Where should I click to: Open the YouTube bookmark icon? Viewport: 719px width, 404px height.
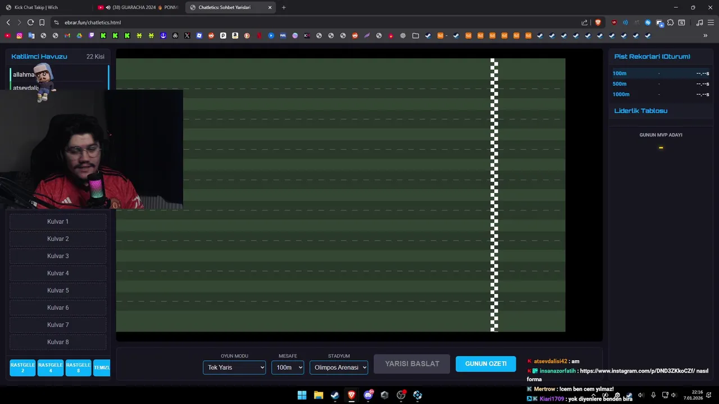click(7, 35)
